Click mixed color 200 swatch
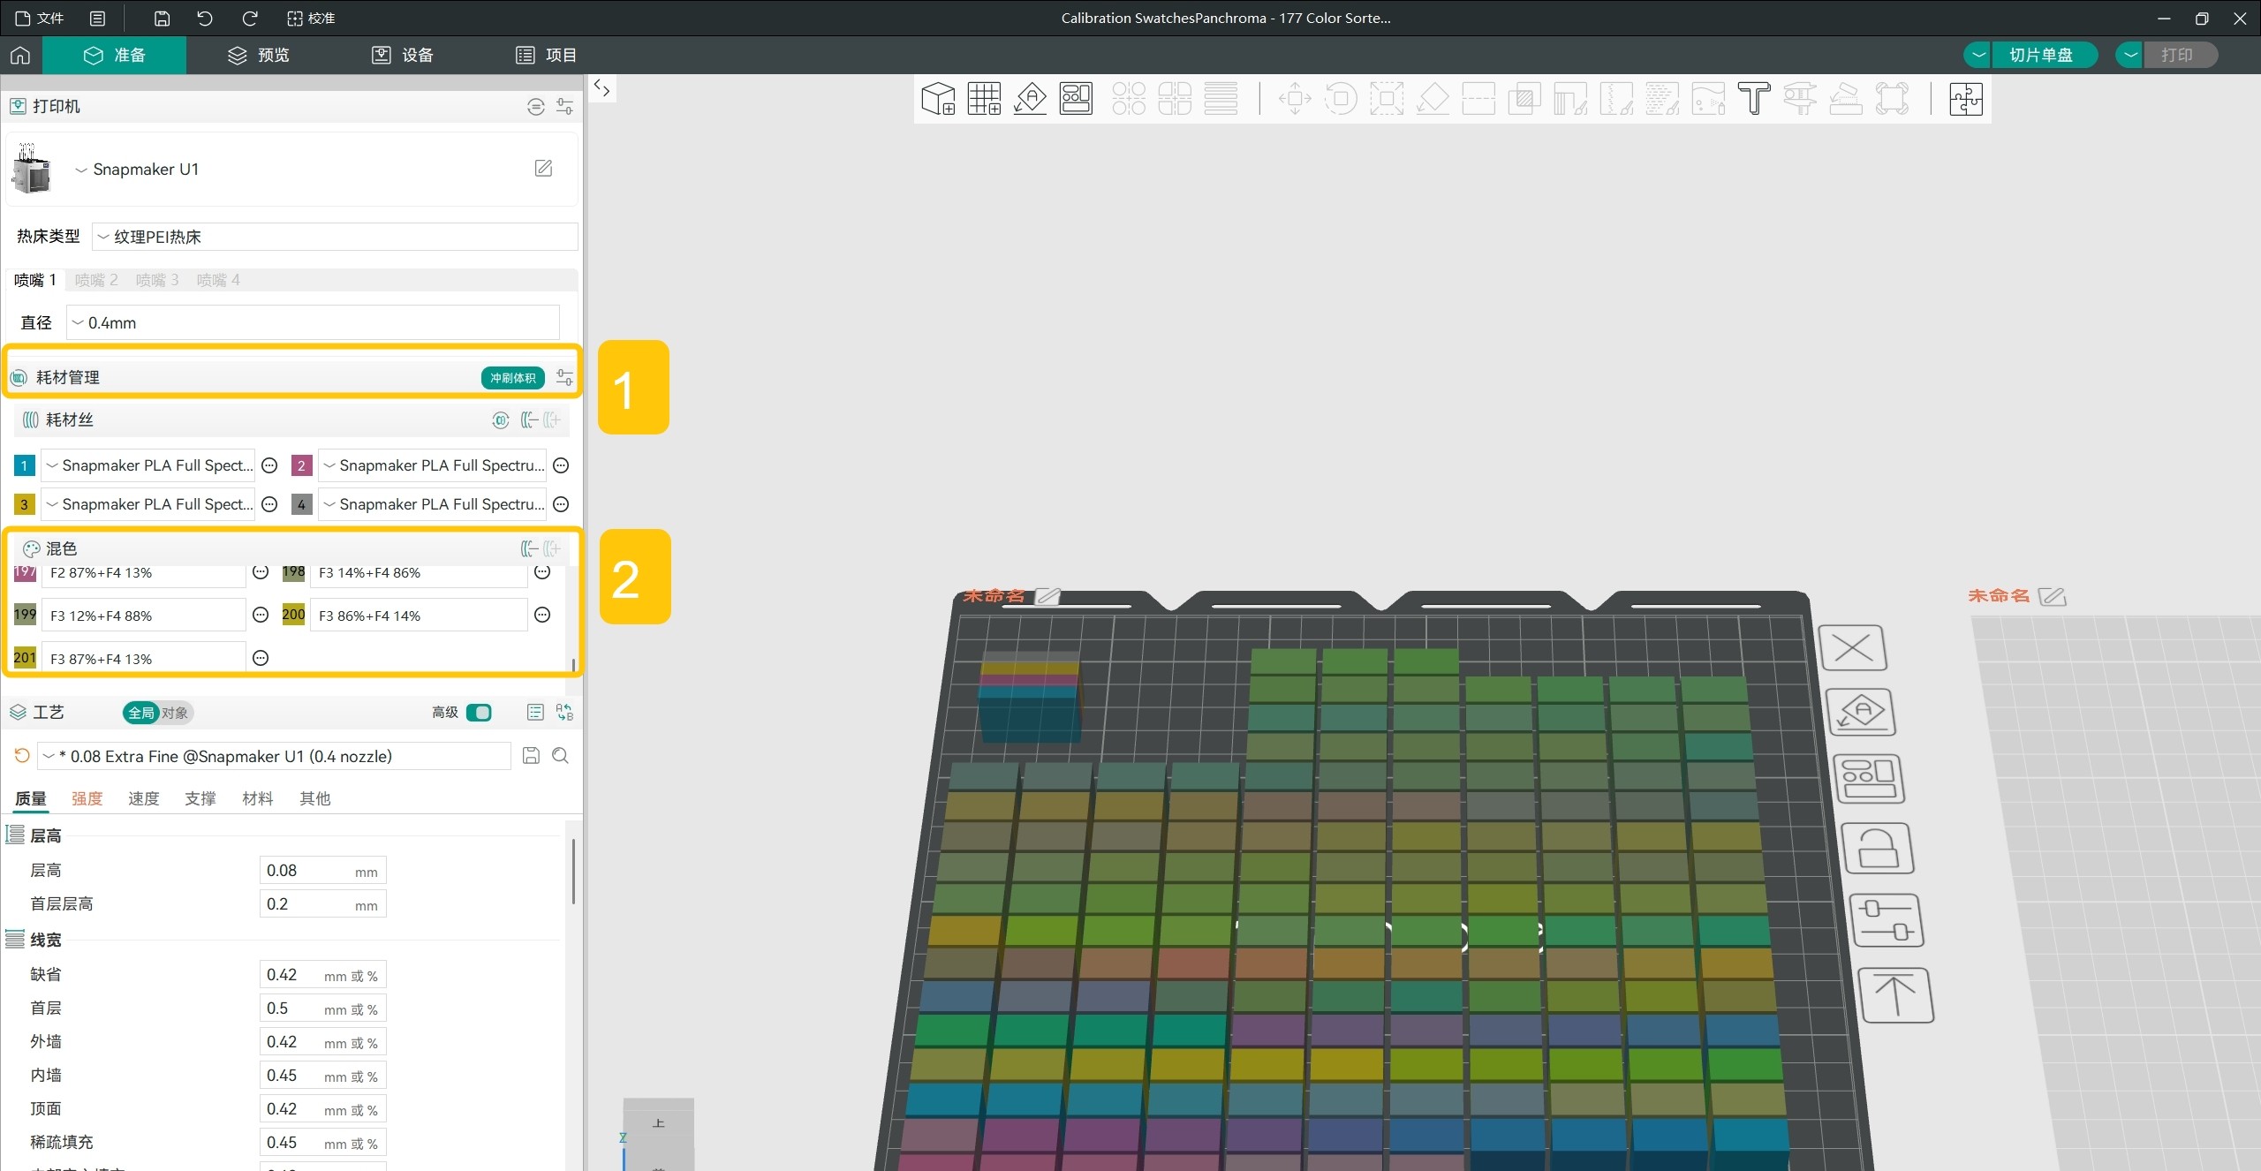 click(293, 614)
